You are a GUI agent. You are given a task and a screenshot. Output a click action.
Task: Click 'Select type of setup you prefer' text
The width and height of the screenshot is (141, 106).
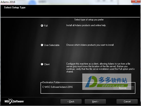[89, 19]
